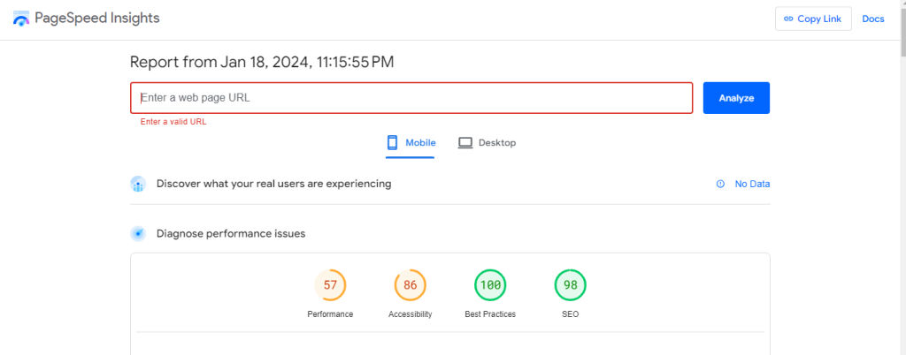Focus the web page URL input field
The height and width of the screenshot is (355, 906).
(411, 98)
